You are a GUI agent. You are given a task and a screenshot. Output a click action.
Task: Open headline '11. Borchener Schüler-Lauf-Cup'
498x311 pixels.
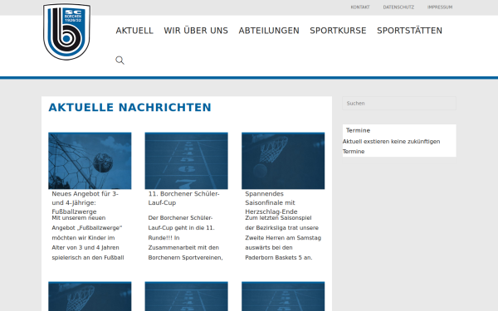pyautogui.click(x=183, y=198)
